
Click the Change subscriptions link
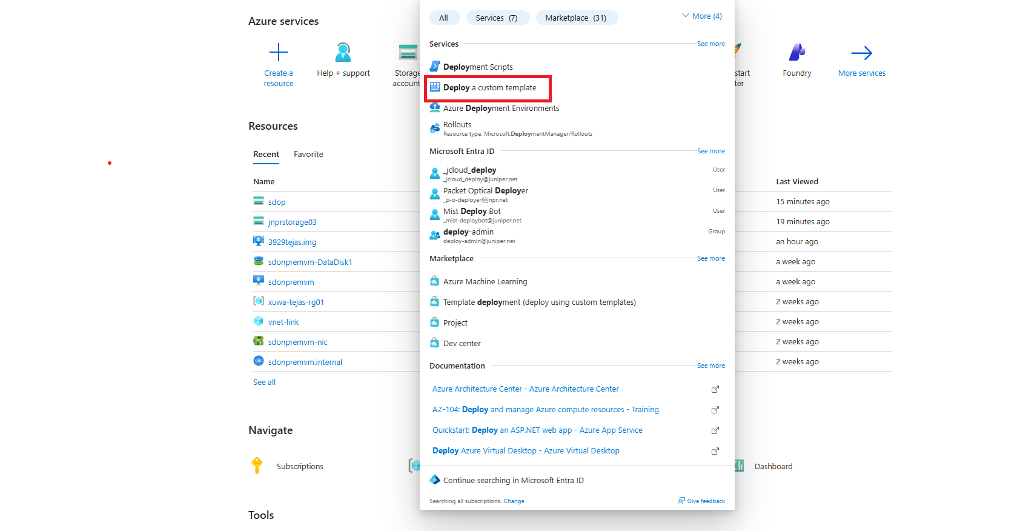pyautogui.click(x=514, y=501)
